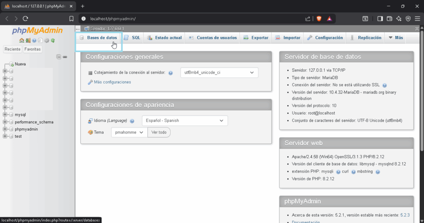Open the pmahomme theme dropdown
The width and height of the screenshot is (424, 223).
coord(129,132)
